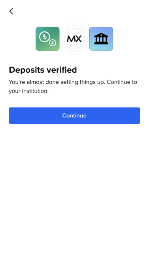Click the blue Continue button

pyautogui.click(x=74, y=115)
